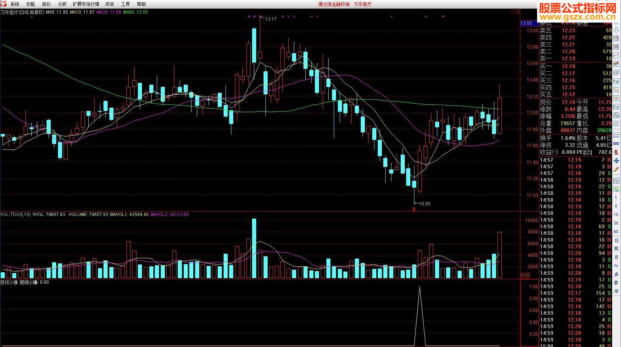
Task: Open the 功能 menu
Action: (x=31, y=4)
